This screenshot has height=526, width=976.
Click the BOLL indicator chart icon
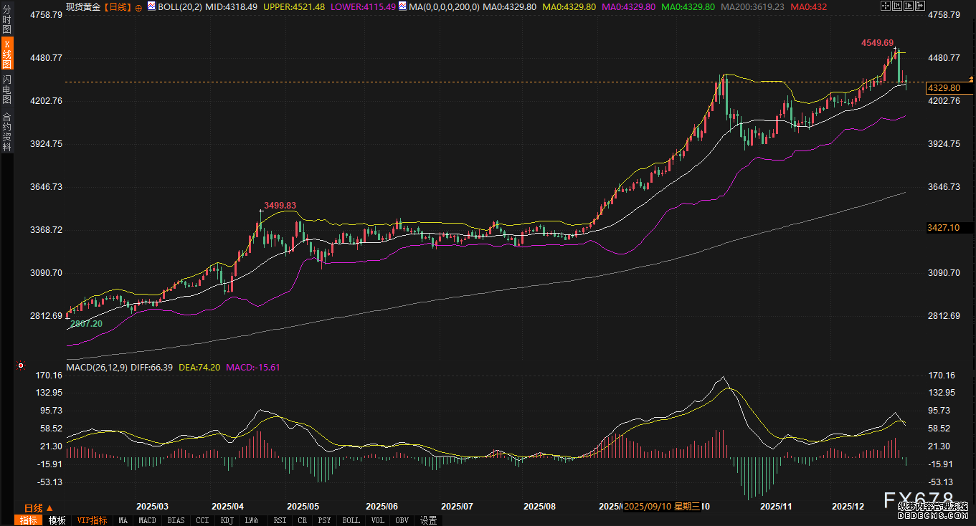(x=151, y=6)
